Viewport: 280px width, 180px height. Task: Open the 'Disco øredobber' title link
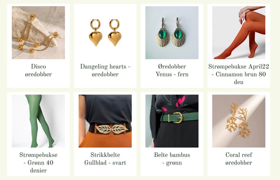[x=38, y=70]
